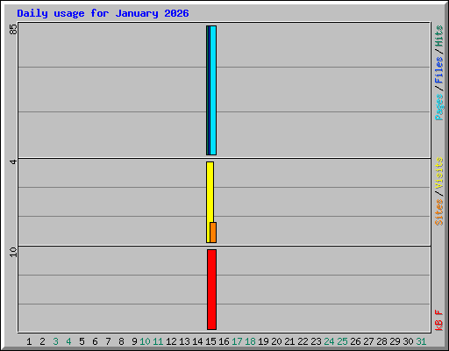Click the 'Sites' legend label

[439, 212]
